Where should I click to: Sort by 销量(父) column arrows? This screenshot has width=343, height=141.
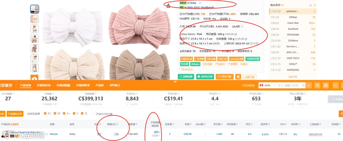click(117, 124)
